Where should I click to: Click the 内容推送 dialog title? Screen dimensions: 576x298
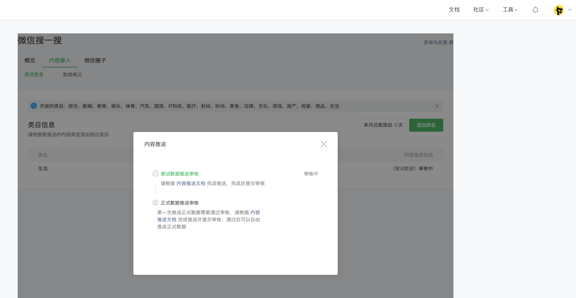coord(155,144)
